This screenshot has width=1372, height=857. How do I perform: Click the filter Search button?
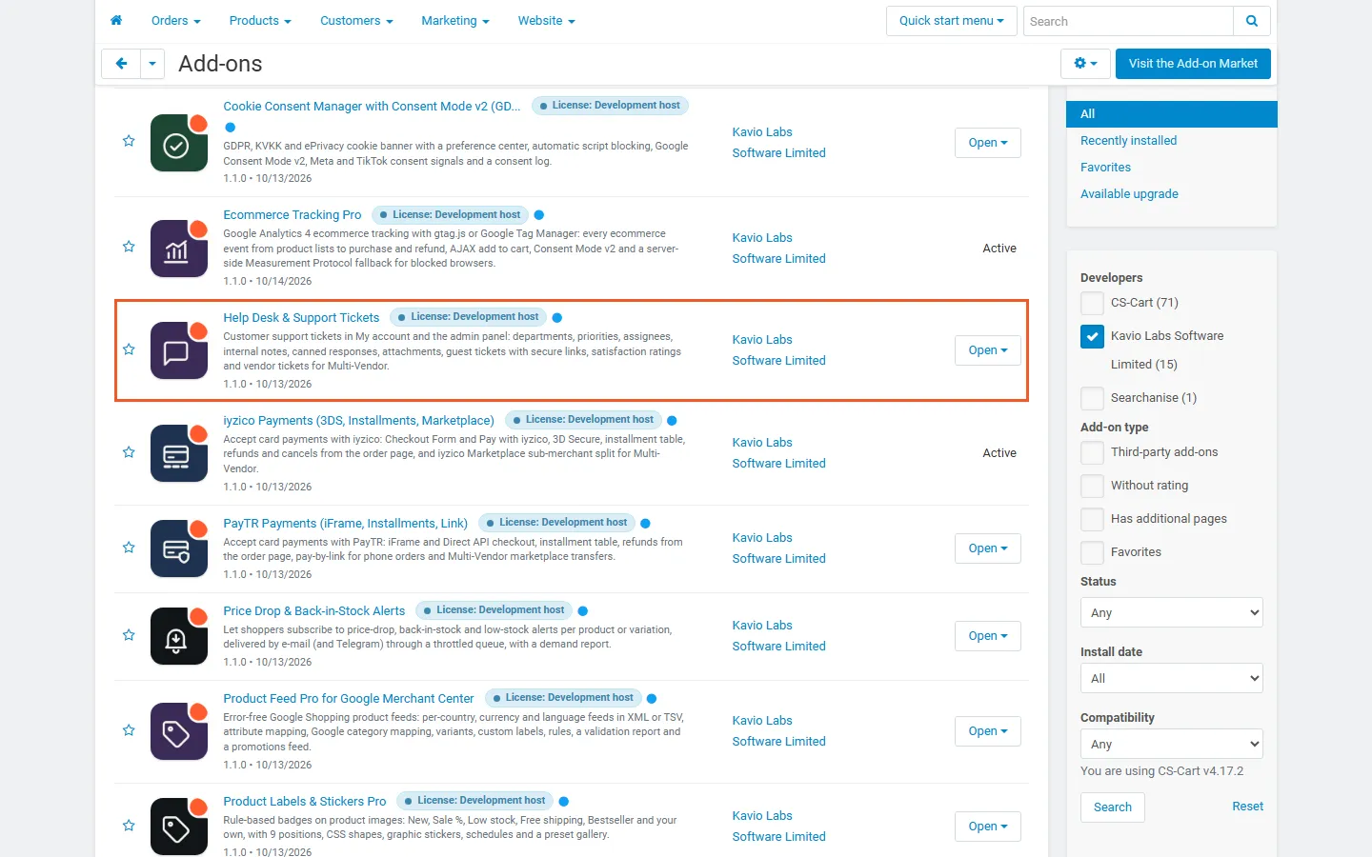(1113, 807)
